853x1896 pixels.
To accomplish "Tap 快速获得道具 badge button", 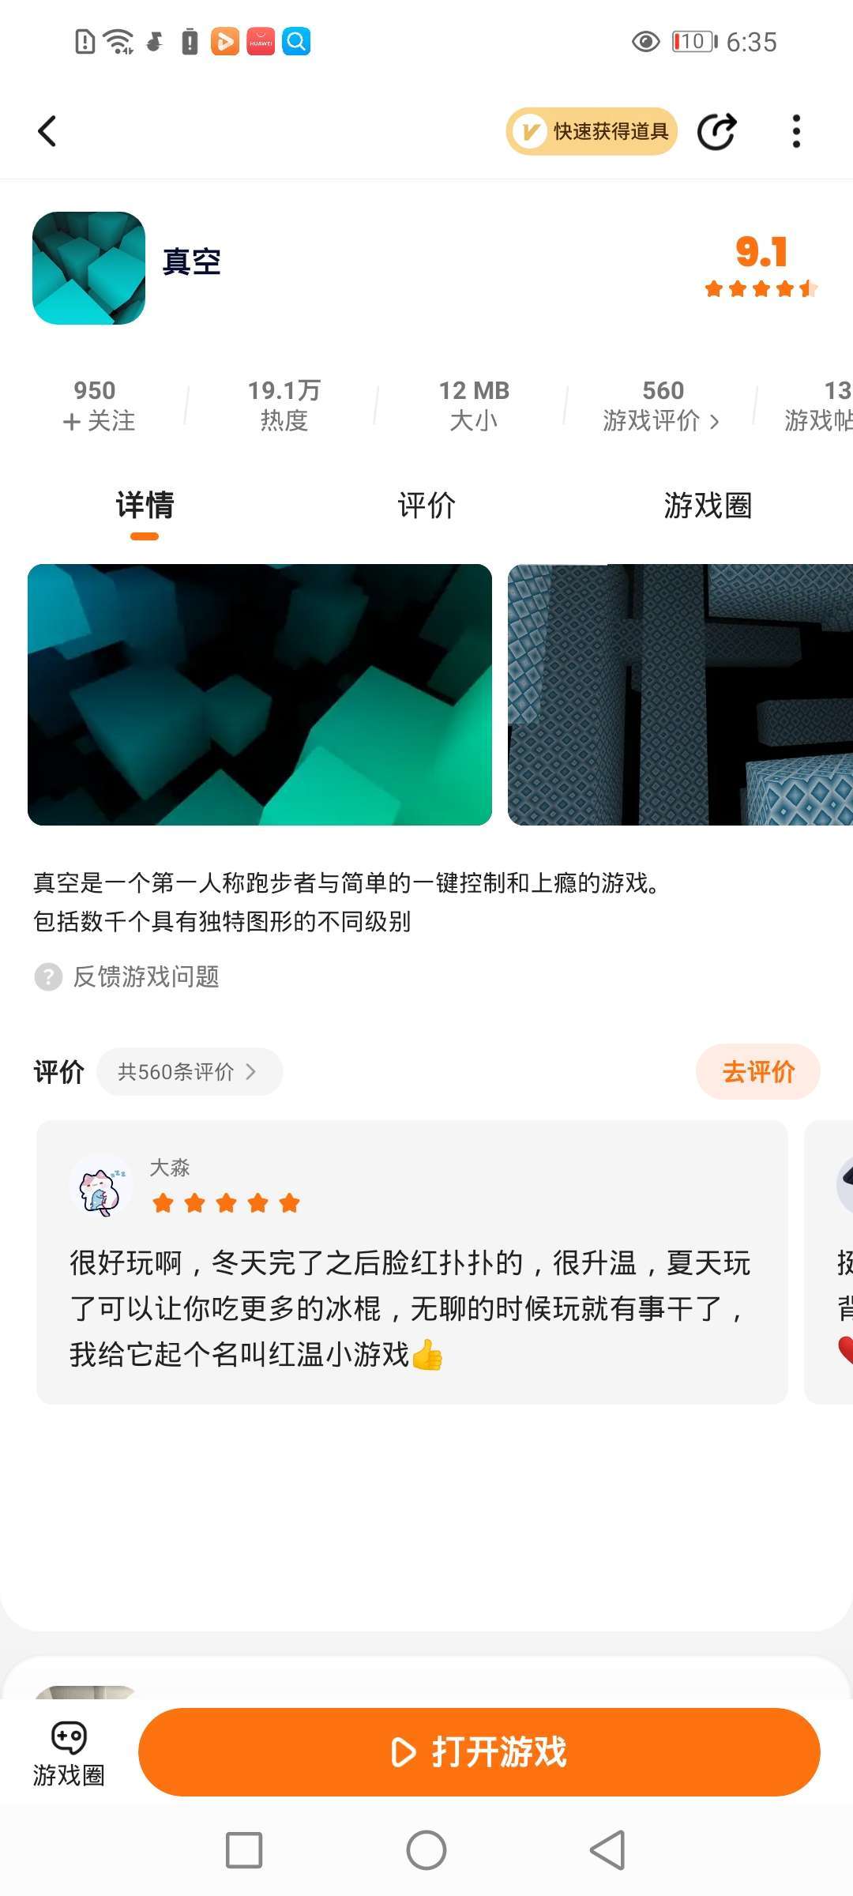I will pyautogui.click(x=592, y=131).
